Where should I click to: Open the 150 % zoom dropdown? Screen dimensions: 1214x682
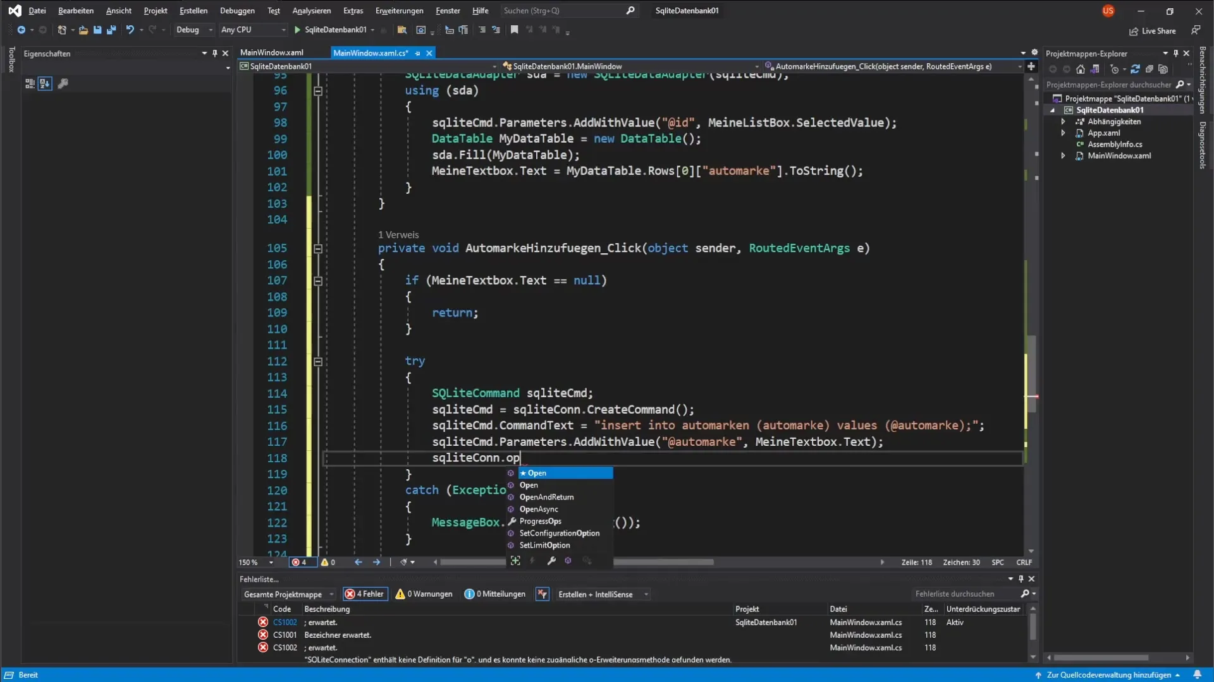point(256,562)
